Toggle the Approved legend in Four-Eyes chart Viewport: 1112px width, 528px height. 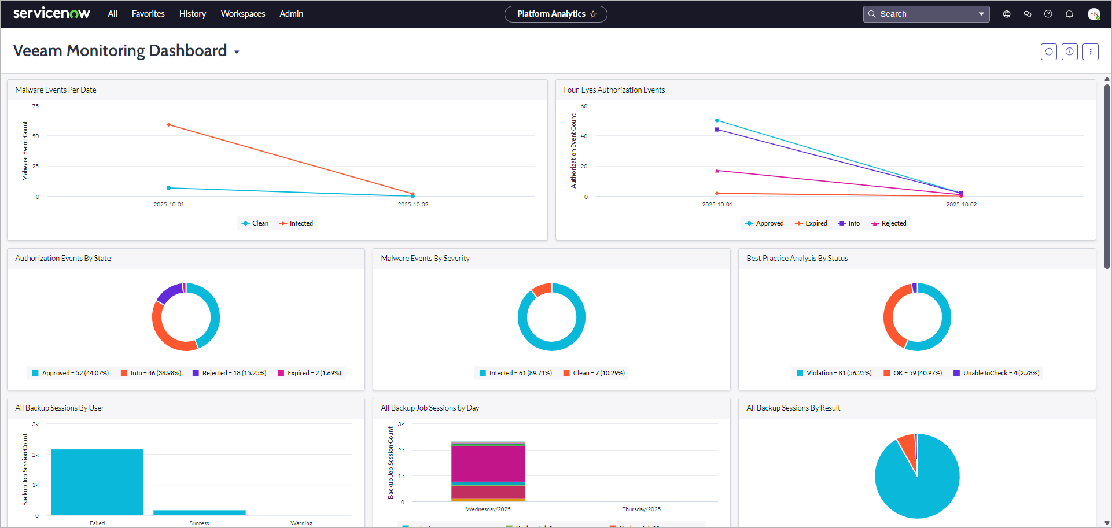click(x=764, y=223)
